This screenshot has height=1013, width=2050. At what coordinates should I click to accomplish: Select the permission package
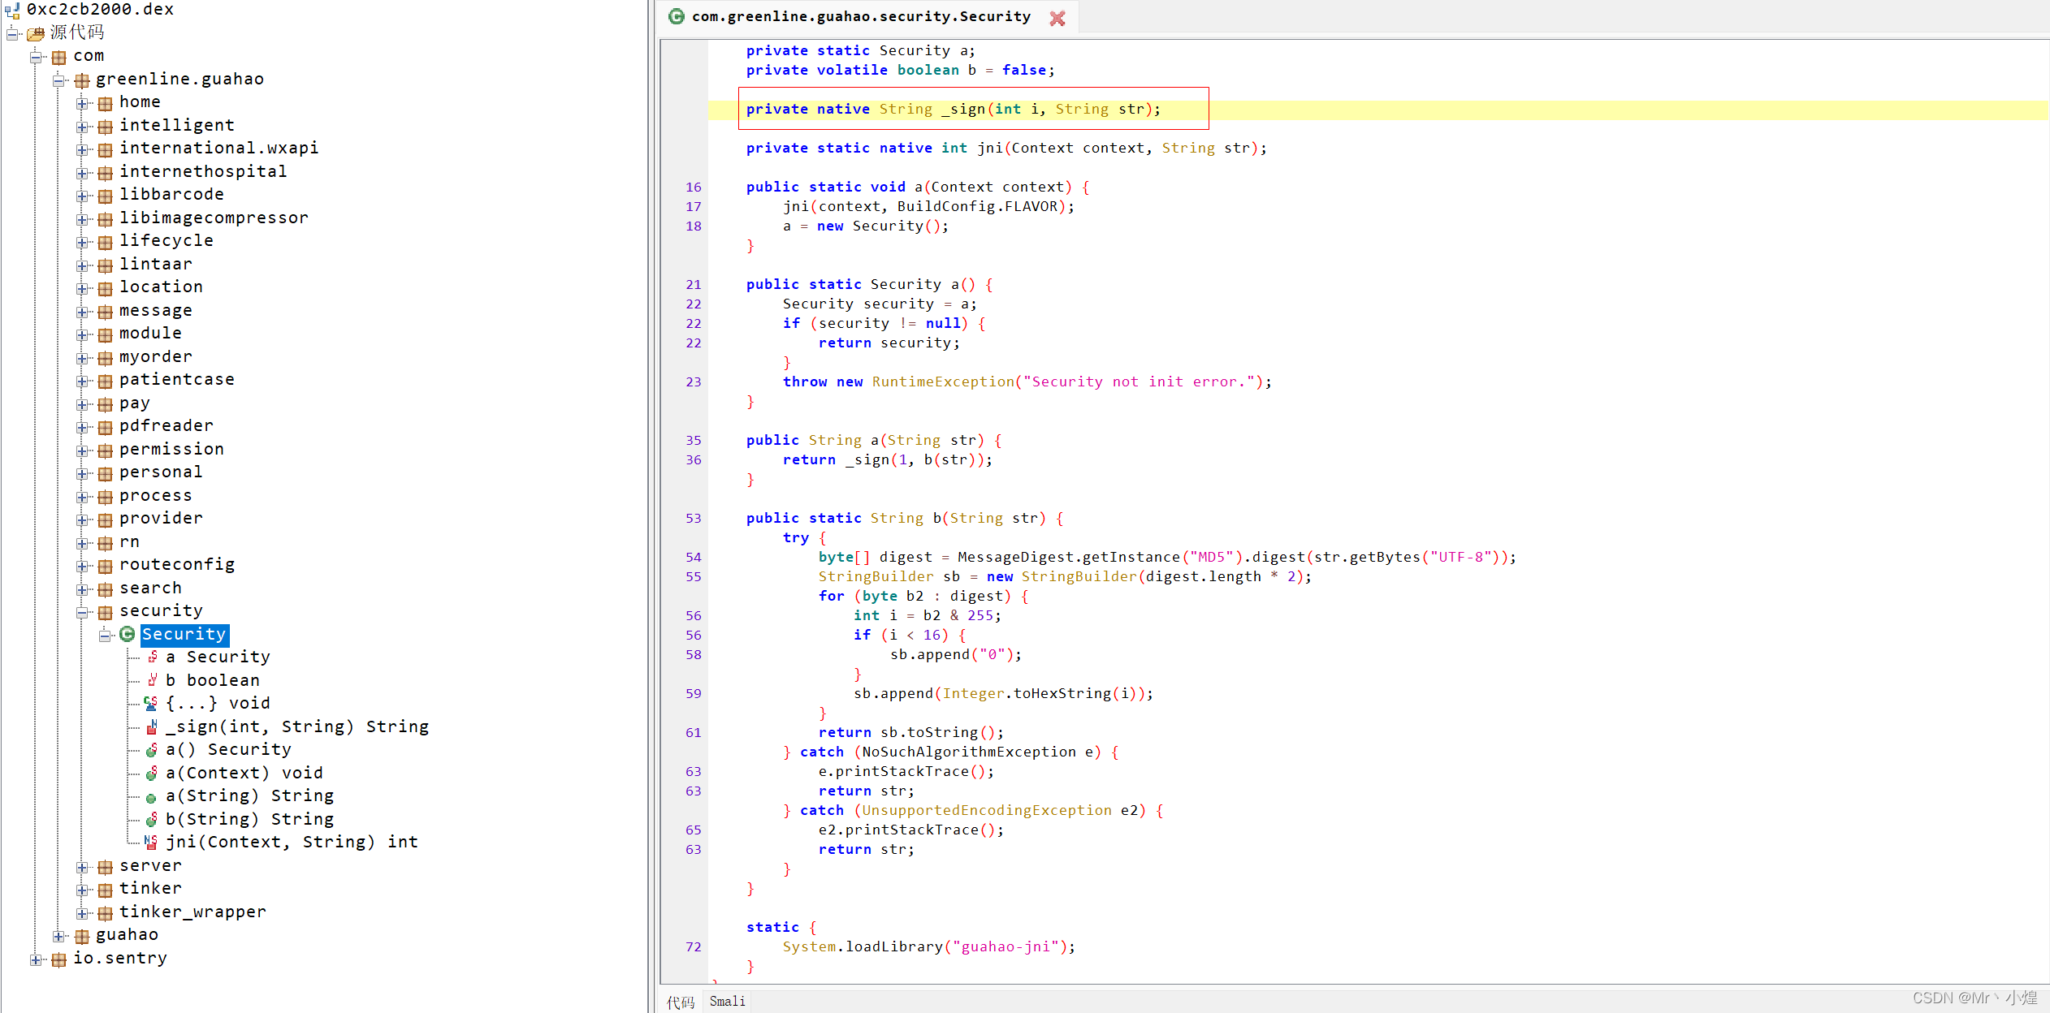(x=171, y=449)
